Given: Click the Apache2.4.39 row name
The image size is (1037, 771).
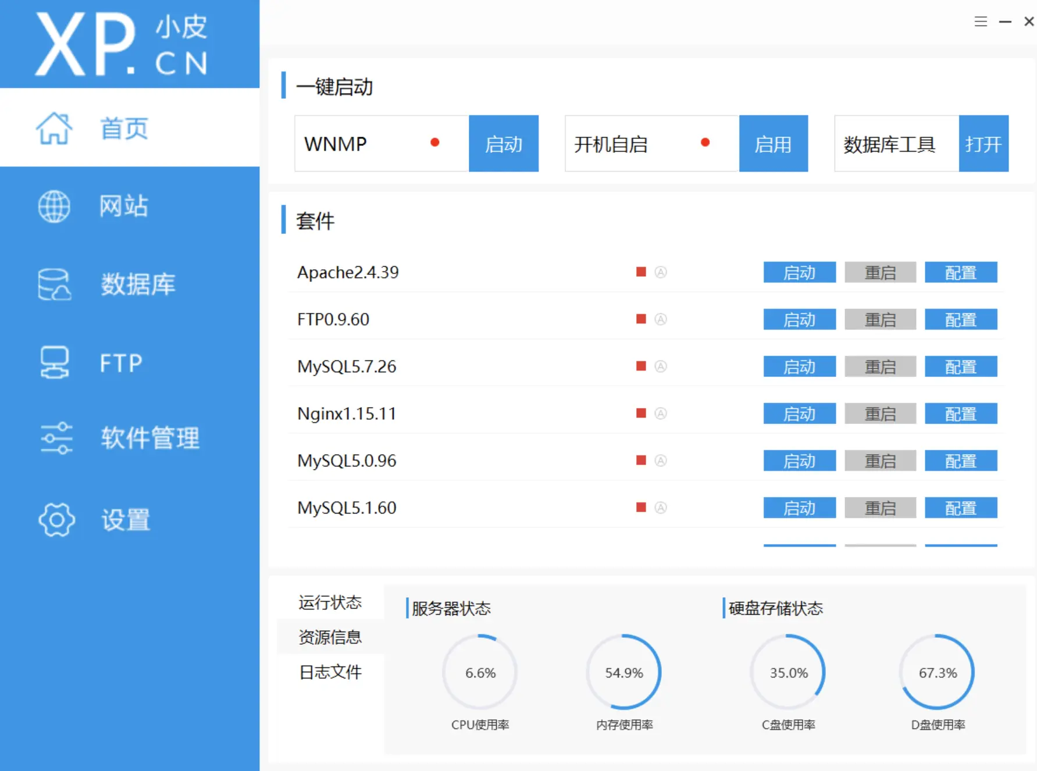Looking at the screenshot, I should pyautogui.click(x=348, y=272).
